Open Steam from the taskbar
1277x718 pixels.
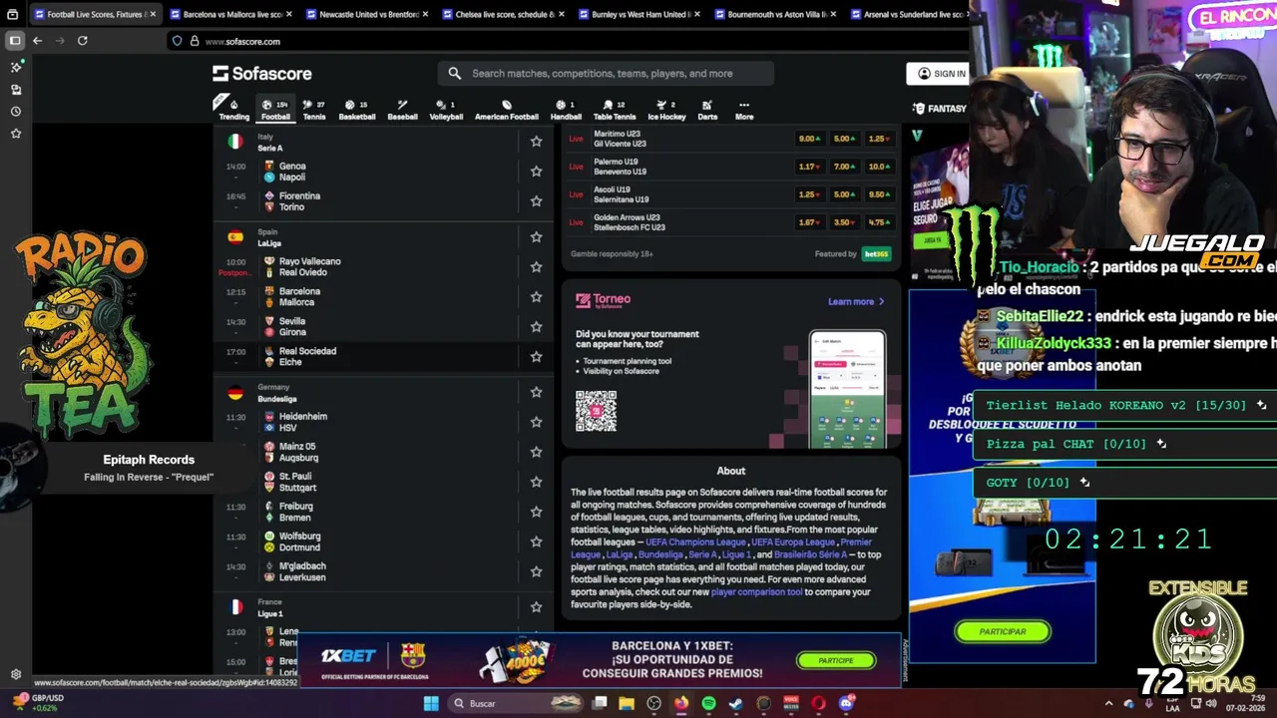click(735, 703)
